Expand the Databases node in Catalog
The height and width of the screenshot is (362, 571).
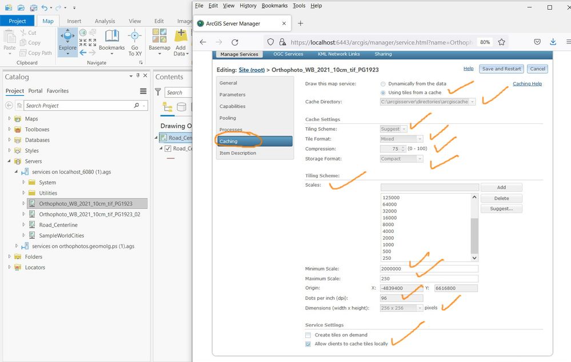click(x=10, y=140)
